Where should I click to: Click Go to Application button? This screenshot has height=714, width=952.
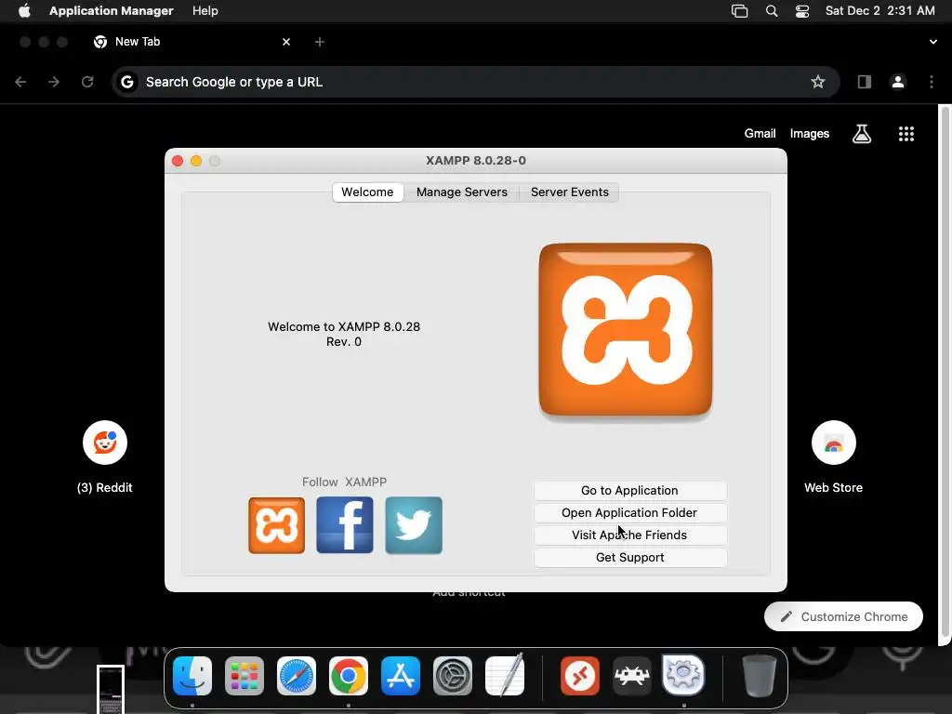[x=629, y=491]
